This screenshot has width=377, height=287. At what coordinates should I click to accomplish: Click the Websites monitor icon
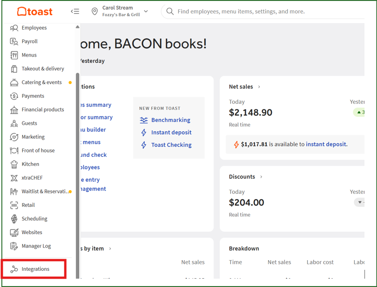[14, 233]
